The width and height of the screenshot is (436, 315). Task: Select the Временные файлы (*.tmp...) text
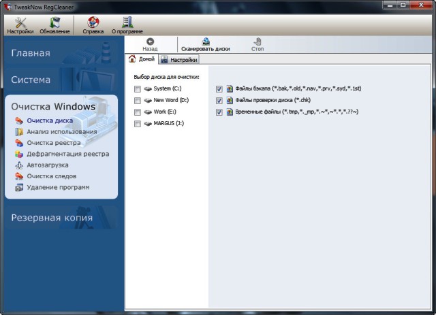297,112
